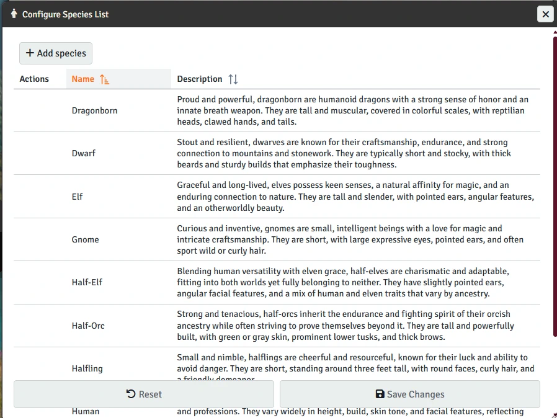Screen dimensions: 557x418
Task: Click the Description column header
Action: pyautogui.click(x=199, y=79)
